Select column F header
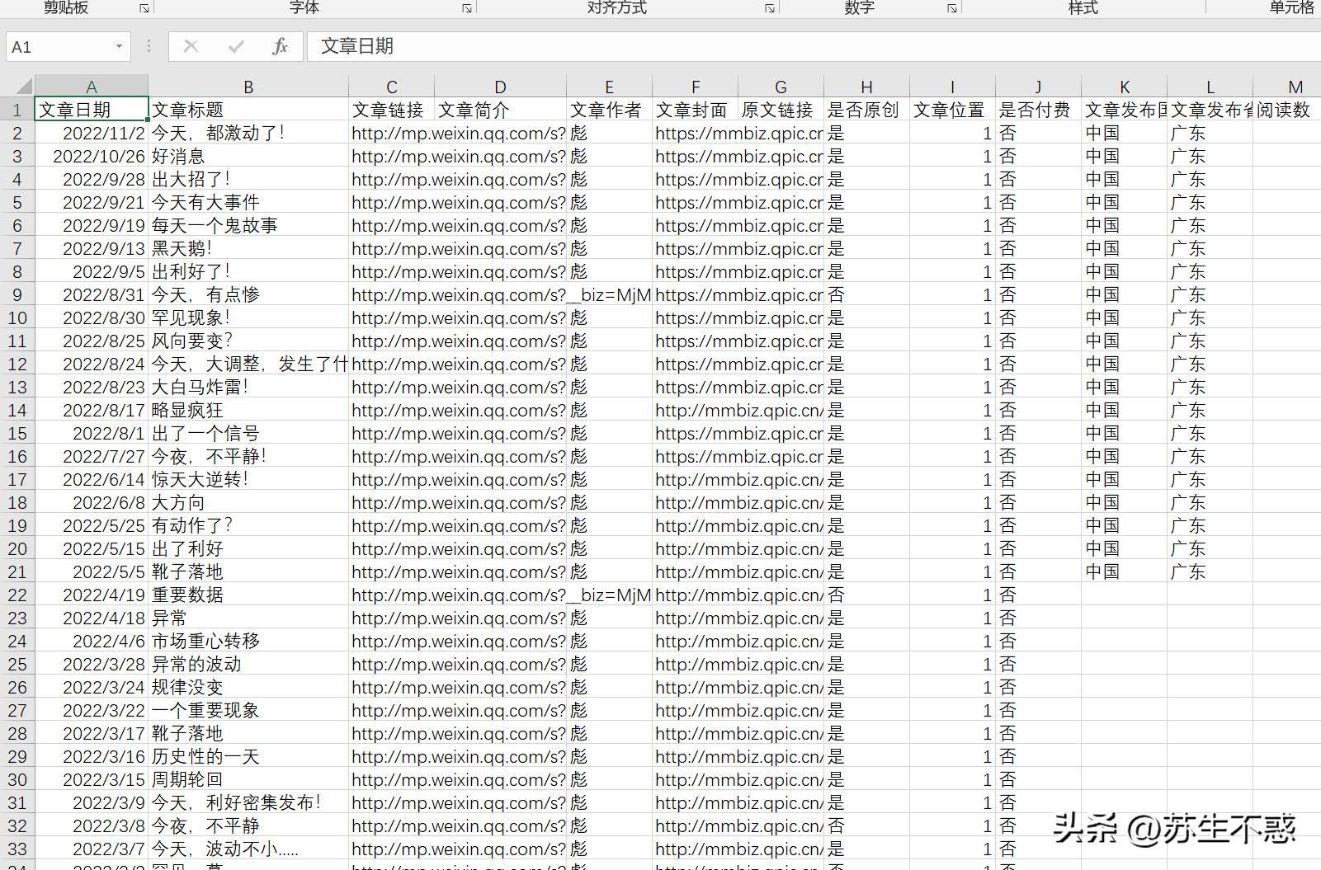The image size is (1321, 870). pyautogui.click(x=695, y=87)
